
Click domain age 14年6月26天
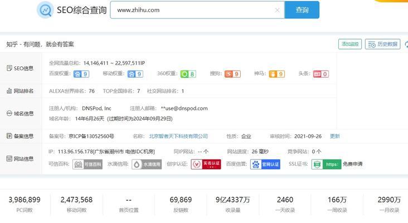coord(90,119)
